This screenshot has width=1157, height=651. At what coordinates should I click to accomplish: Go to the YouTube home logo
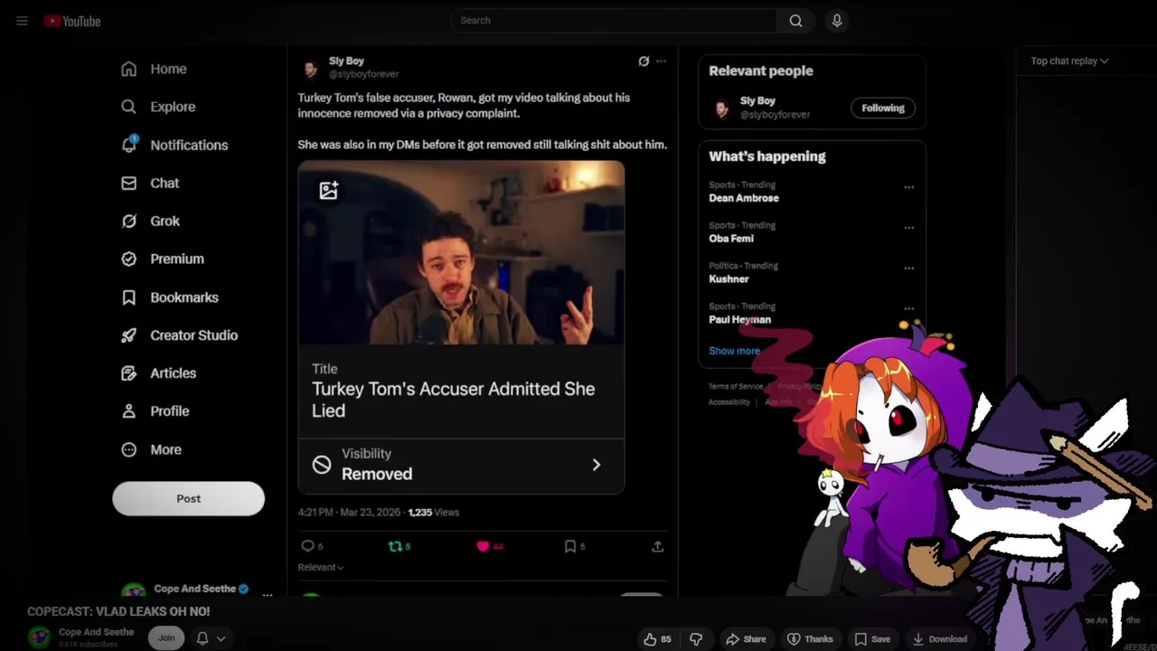click(x=72, y=21)
